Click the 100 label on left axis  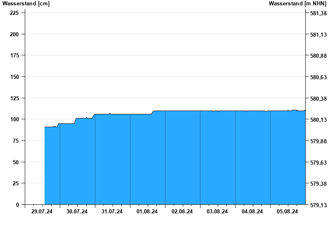[x=14, y=119]
